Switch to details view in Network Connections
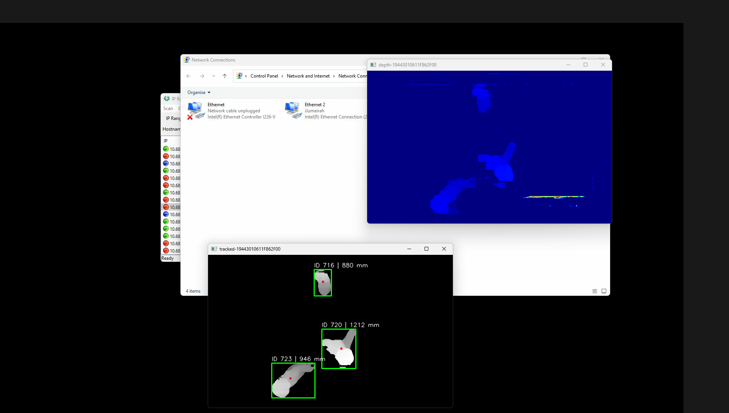Image resolution: width=729 pixels, height=413 pixels. click(594, 291)
